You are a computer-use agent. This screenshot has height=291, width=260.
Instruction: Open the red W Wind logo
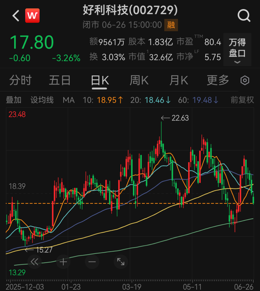coord(32,16)
